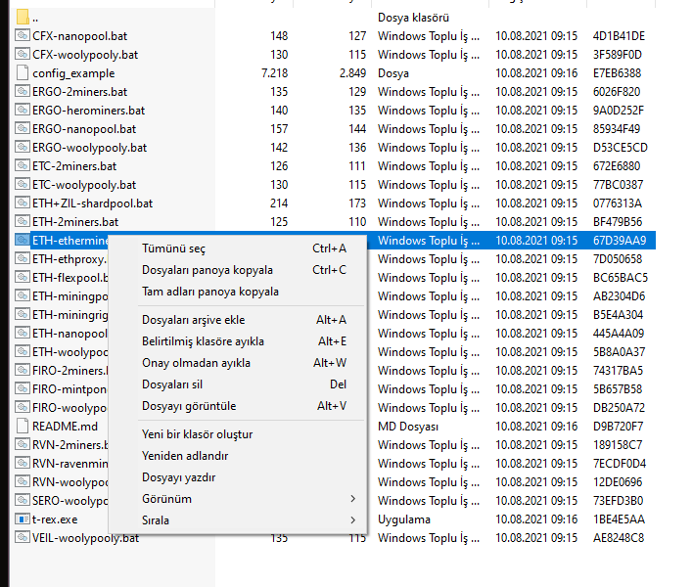
Task: Click the ETH-ethproxy file icon
Action: click(23, 258)
